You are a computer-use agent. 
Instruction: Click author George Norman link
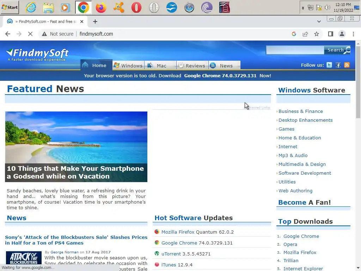[x=65, y=252]
